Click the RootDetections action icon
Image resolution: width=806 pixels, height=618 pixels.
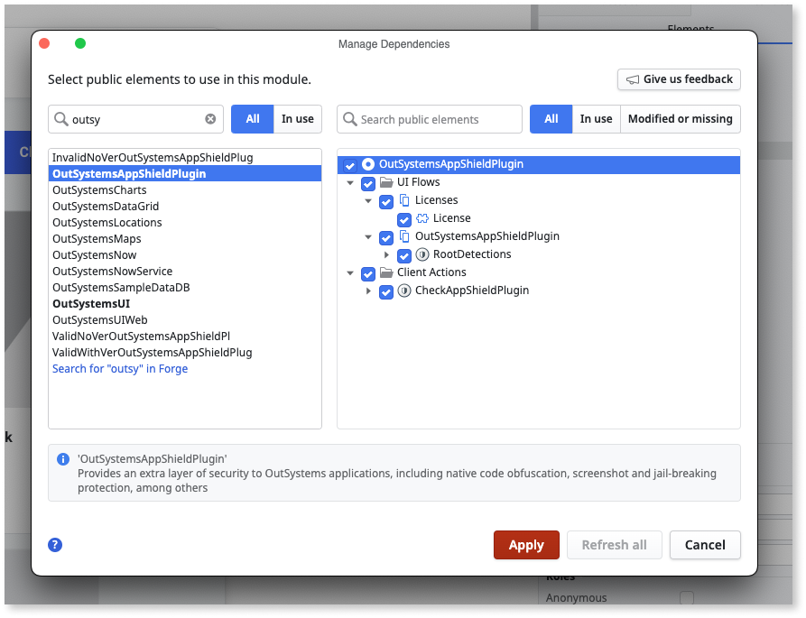point(422,255)
